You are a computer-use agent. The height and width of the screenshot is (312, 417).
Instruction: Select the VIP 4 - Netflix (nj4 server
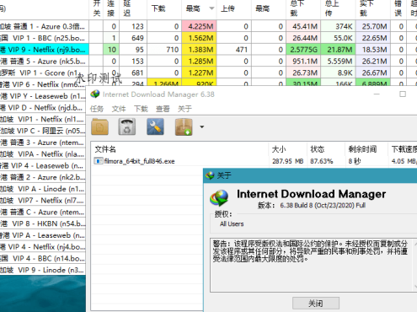click(x=43, y=247)
